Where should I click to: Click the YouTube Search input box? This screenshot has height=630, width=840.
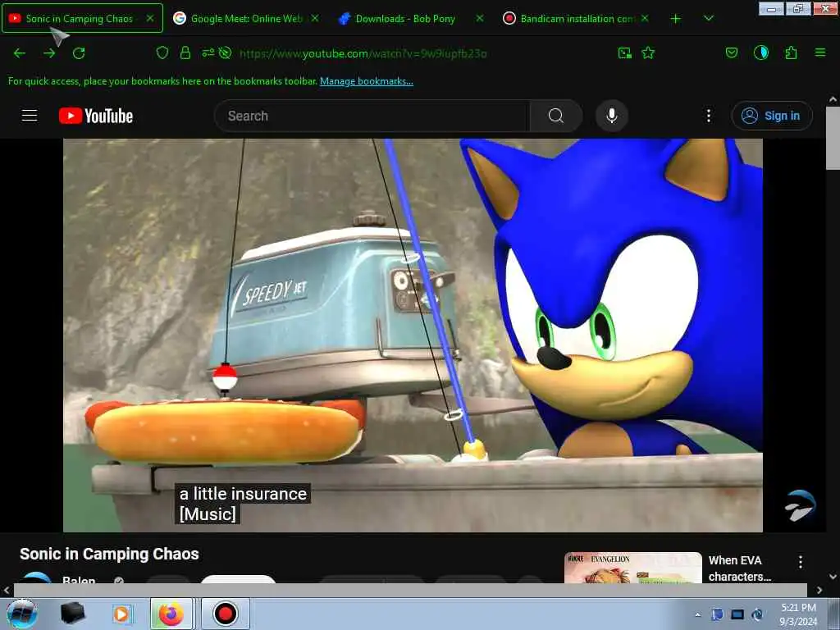(x=372, y=116)
